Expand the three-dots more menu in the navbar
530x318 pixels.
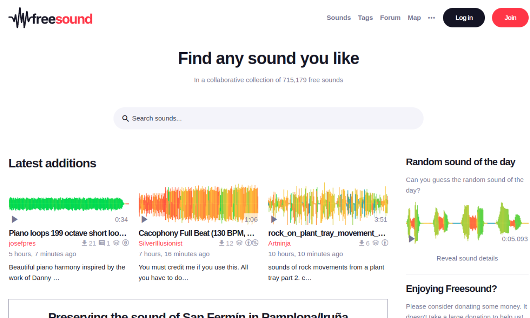pyautogui.click(x=431, y=18)
